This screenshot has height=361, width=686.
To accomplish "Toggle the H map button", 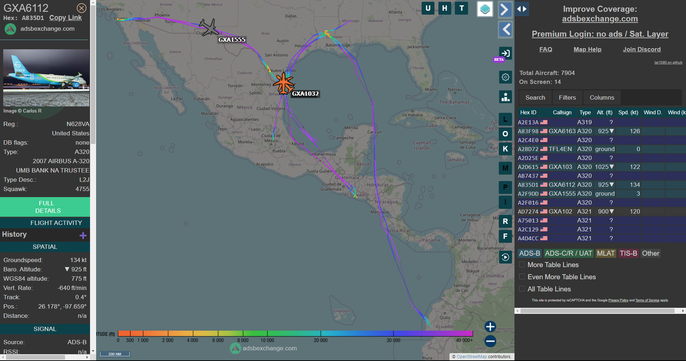I will [x=445, y=8].
